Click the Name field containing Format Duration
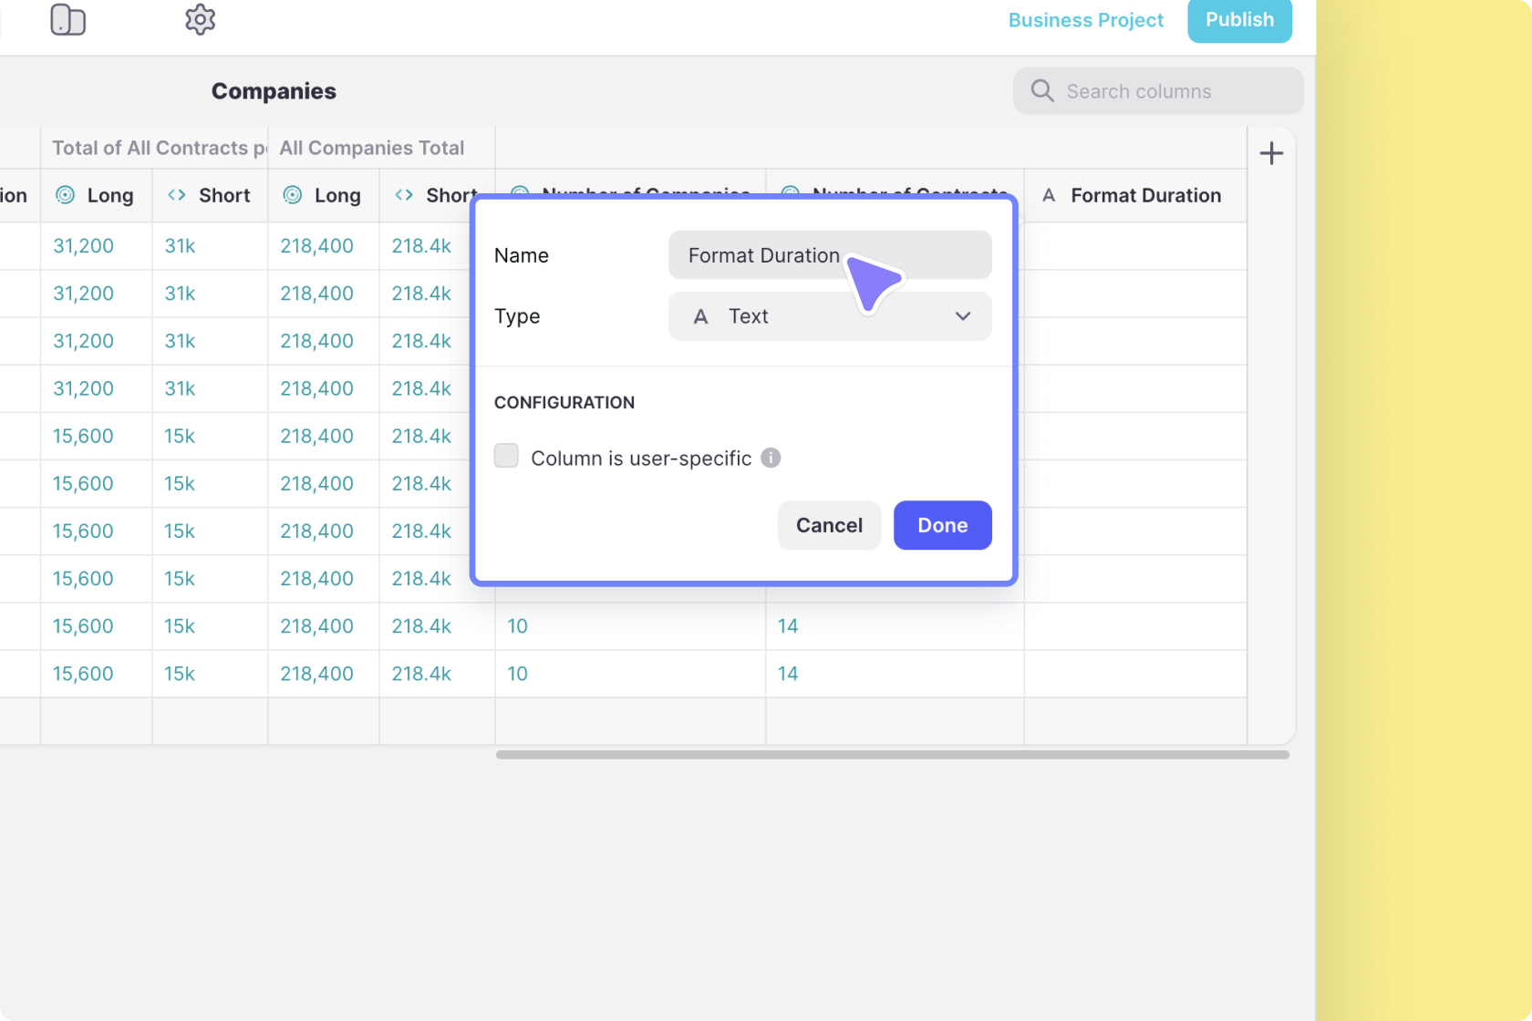1532x1021 pixels. [x=764, y=255]
